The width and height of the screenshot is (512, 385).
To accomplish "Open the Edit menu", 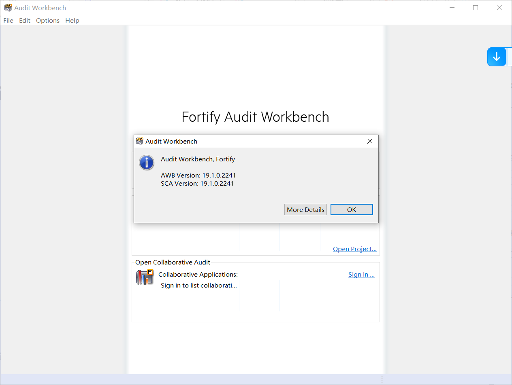I will (25, 21).
